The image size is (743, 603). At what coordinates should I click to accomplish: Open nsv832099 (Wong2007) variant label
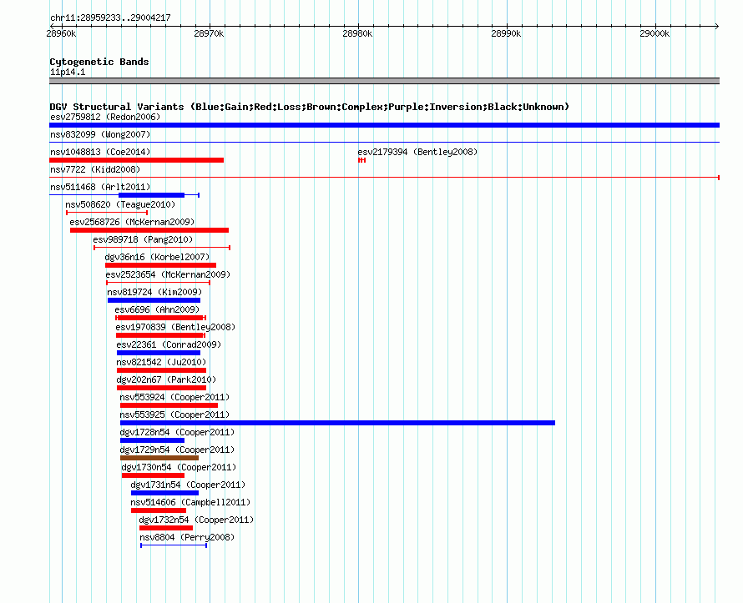click(100, 134)
